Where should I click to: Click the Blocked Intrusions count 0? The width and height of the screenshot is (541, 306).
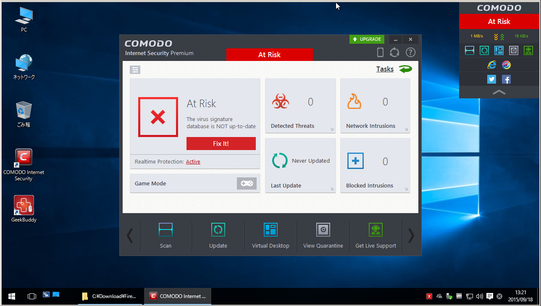(385, 161)
